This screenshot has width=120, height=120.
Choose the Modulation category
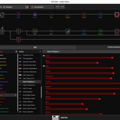[4, 72]
